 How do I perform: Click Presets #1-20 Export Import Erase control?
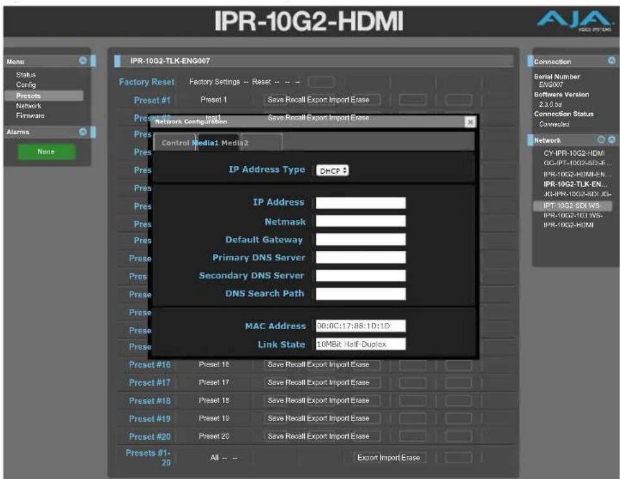tap(390, 458)
